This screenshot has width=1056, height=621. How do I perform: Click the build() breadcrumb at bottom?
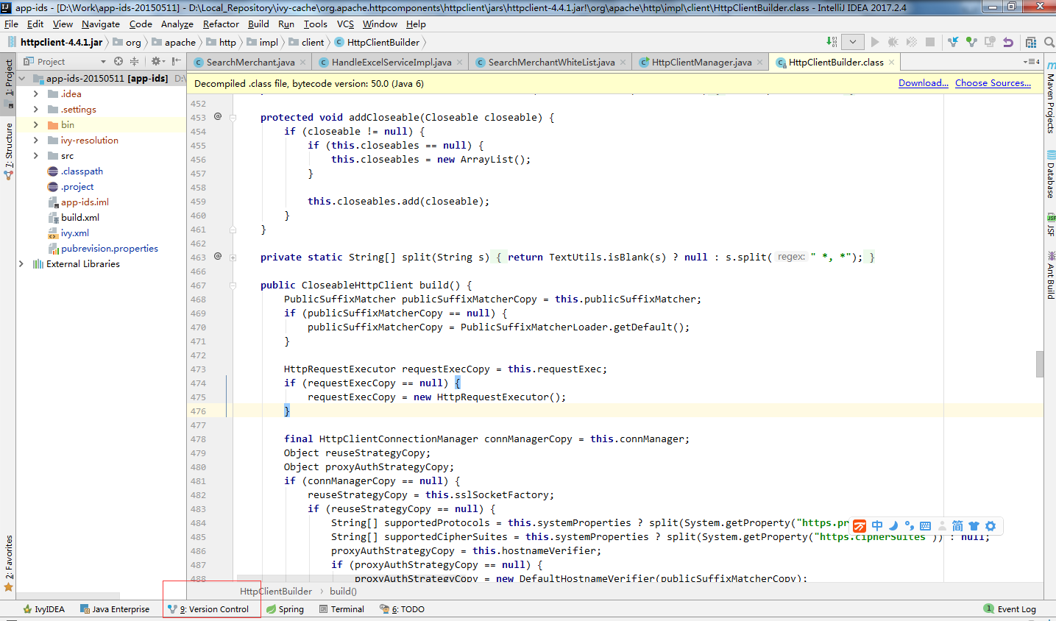pos(343,591)
